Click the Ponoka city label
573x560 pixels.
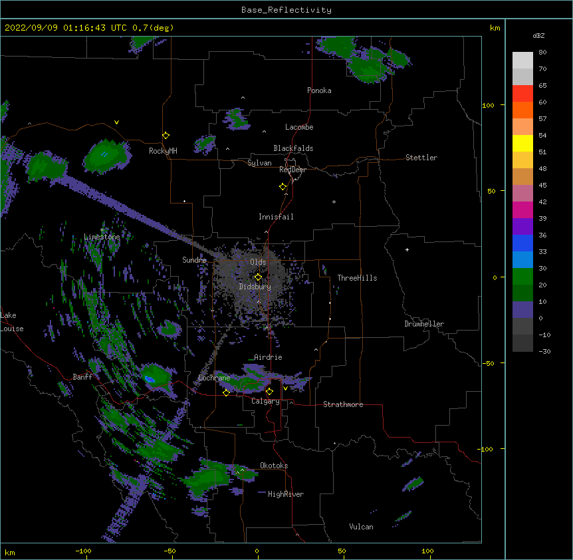(x=319, y=90)
